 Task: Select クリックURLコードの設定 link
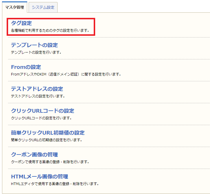click(x=43, y=111)
